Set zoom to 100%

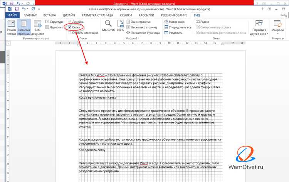pos(120,26)
